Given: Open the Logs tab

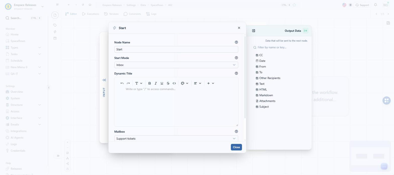Looking at the screenshot, I should pos(151,14).
